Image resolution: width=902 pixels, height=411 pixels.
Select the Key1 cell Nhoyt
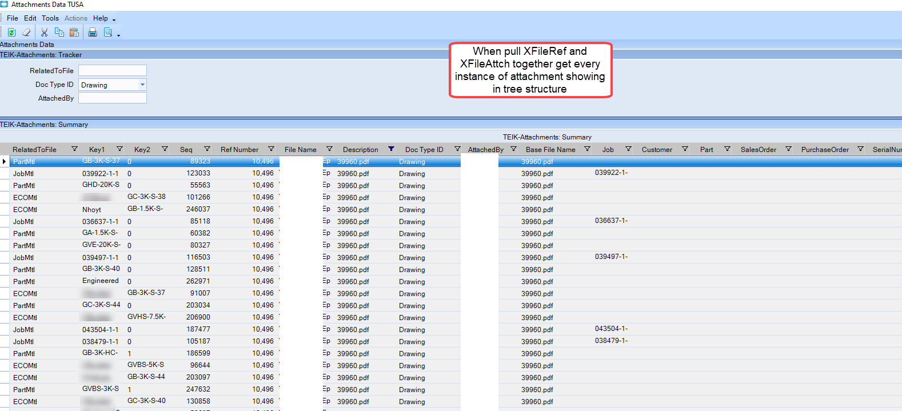(91, 210)
